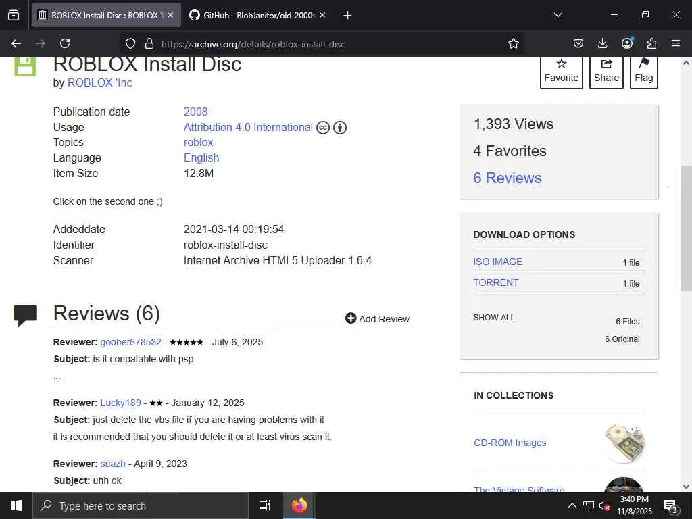Open Attribution 4.0 International license link
Screen dimensions: 692x519
(248, 127)
